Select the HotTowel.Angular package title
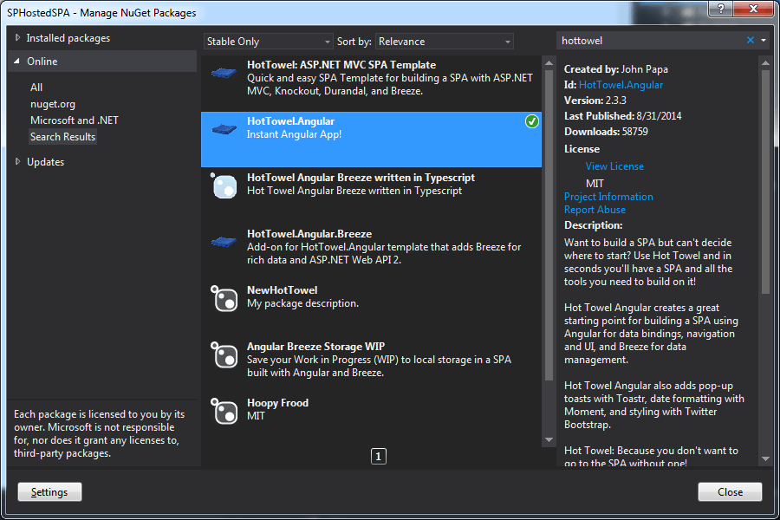 (x=290, y=121)
